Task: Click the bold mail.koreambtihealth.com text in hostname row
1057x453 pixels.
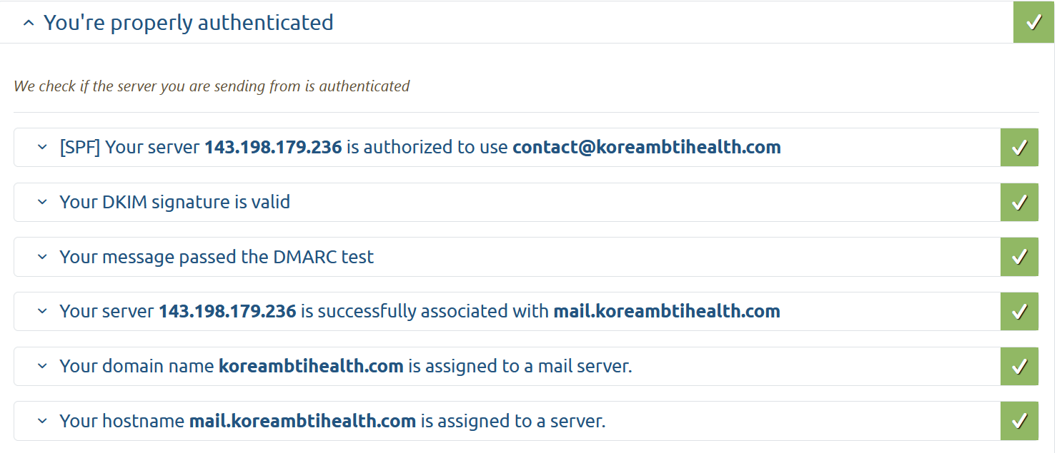Action: click(x=302, y=421)
